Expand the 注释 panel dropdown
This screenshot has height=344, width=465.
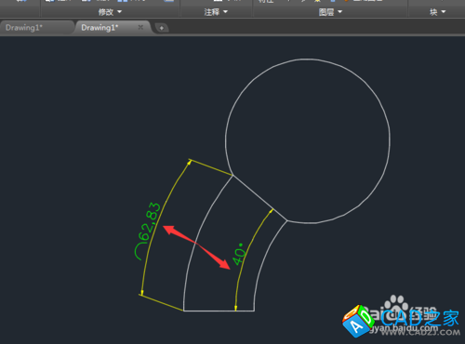coord(216,12)
